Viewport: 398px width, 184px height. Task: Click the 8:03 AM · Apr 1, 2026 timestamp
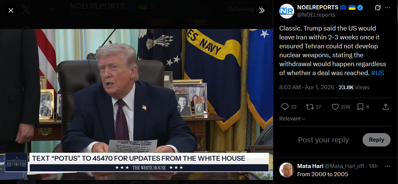click(307, 87)
